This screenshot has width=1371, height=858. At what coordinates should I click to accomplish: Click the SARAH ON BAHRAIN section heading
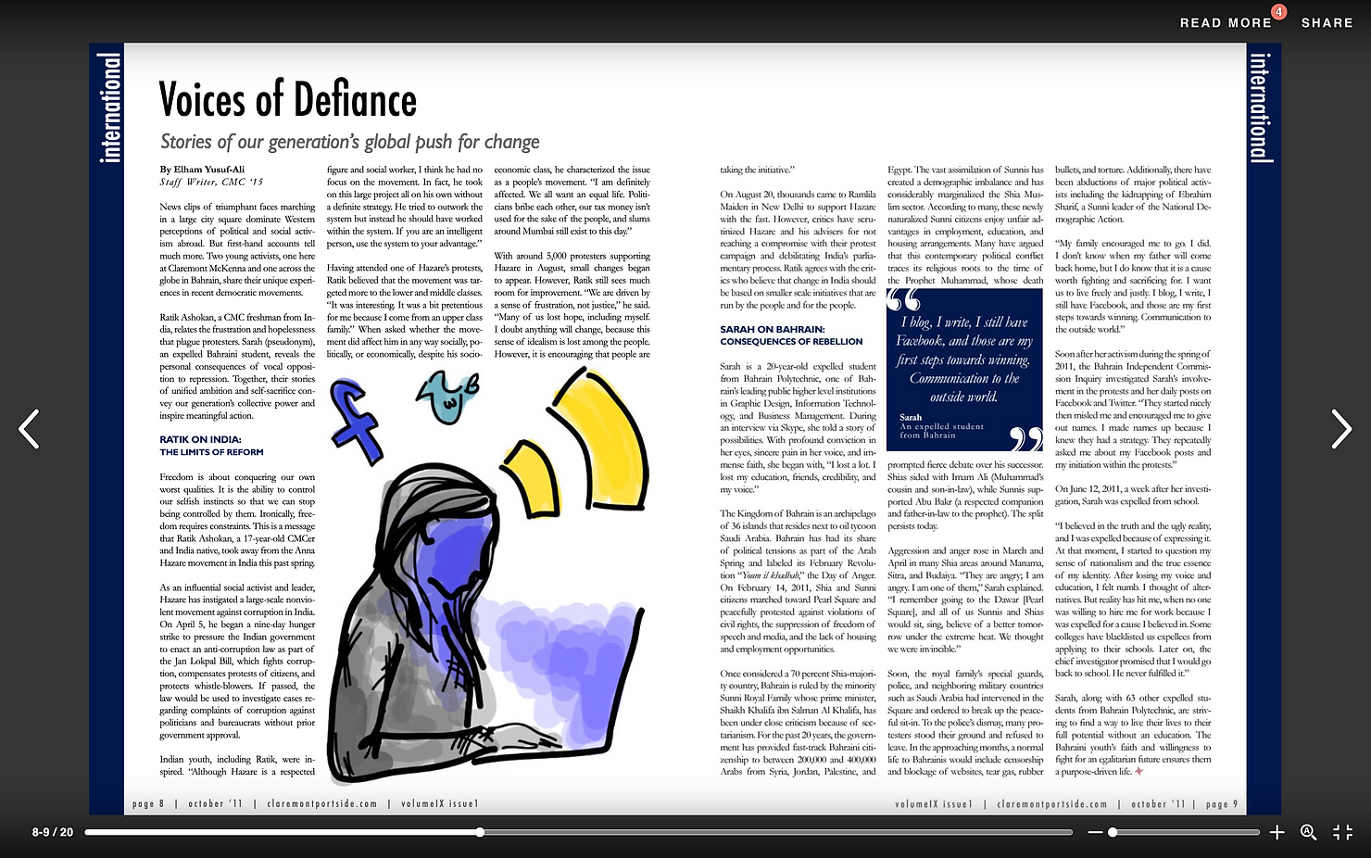click(x=772, y=329)
